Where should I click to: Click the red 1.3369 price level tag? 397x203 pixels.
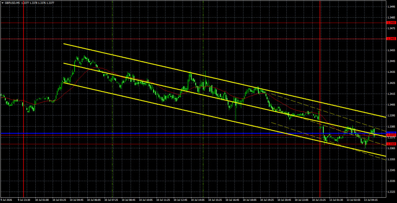click(391, 144)
